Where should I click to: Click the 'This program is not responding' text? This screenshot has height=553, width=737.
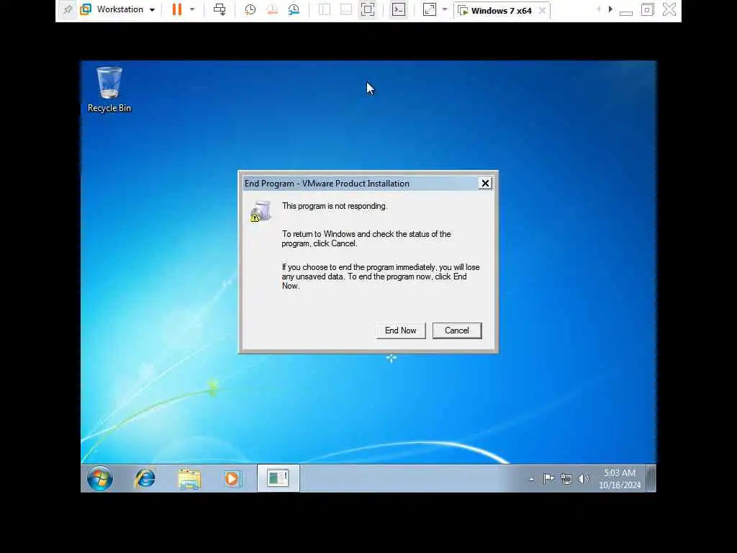pyautogui.click(x=334, y=206)
